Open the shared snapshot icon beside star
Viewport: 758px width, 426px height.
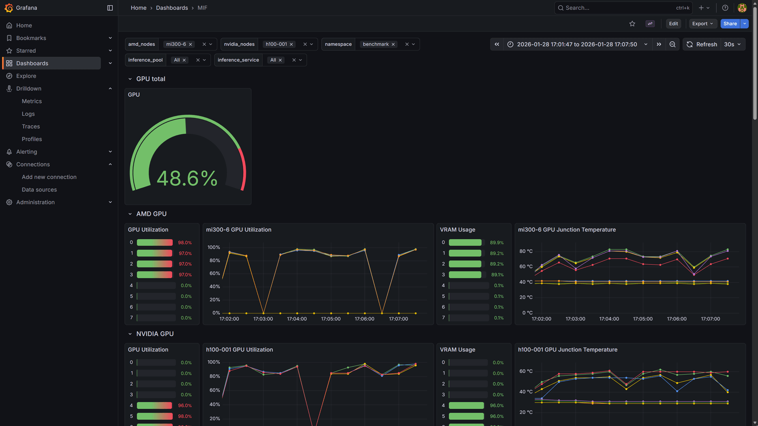[650, 24]
